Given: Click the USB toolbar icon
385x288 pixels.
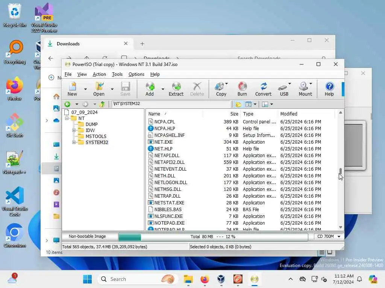Looking at the screenshot, I should pos(284,89).
